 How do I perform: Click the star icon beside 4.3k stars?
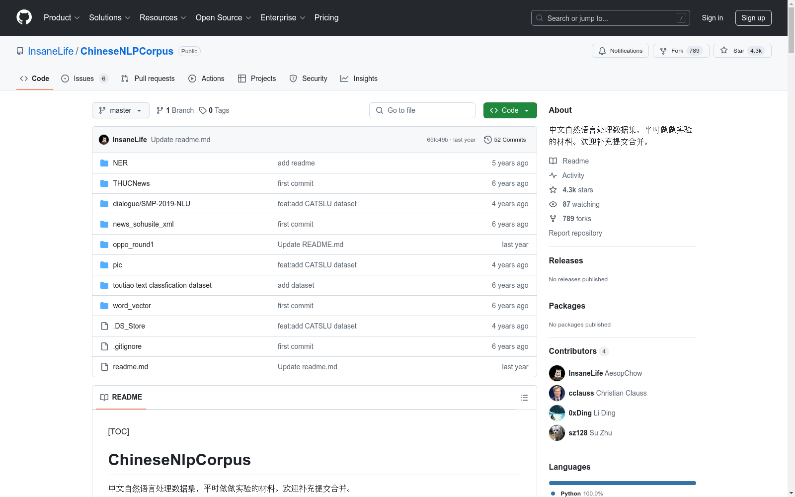[x=553, y=190]
